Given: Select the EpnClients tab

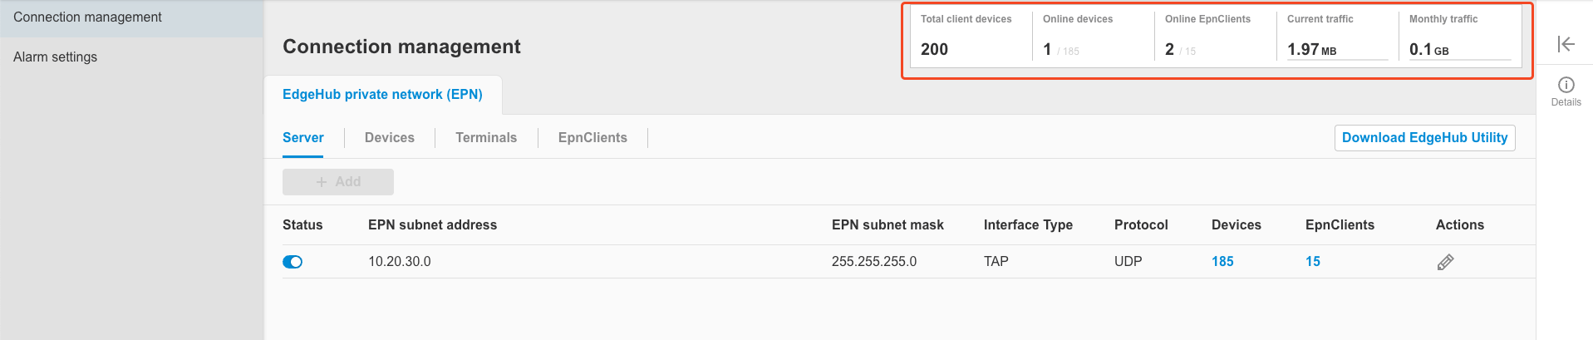Looking at the screenshot, I should click(x=592, y=138).
